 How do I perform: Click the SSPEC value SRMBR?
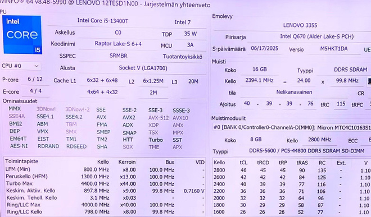(118, 56)
